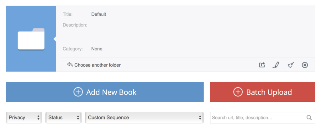Click the share folder icon
Viewport: 321px width, 127px height.
click(x=262, y=65)
